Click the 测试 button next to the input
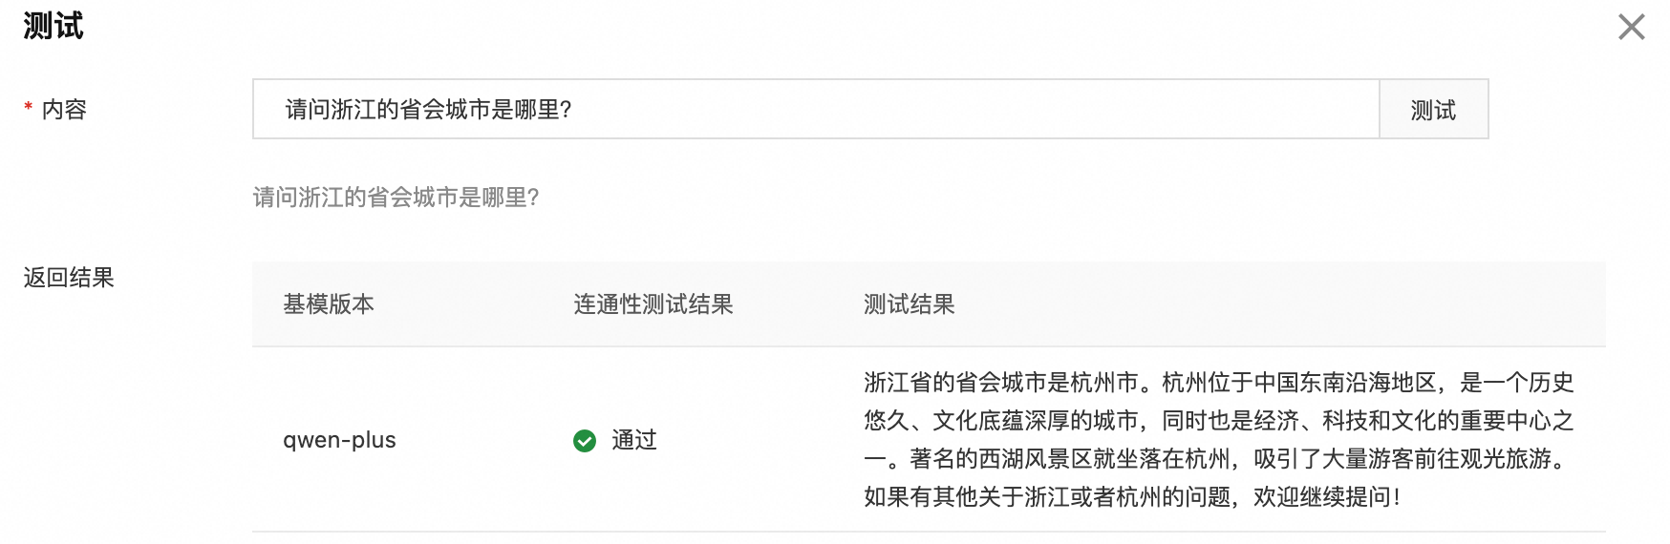 tap(1433, 109)
